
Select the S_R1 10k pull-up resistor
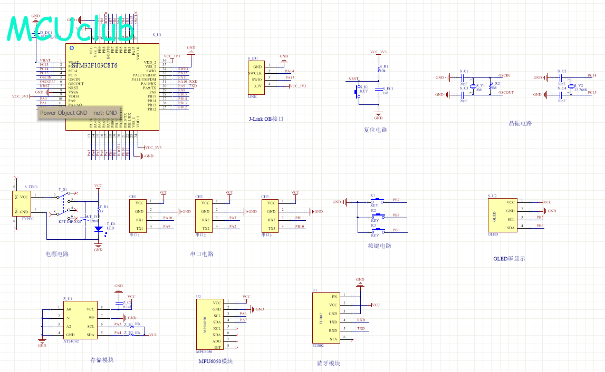coord(378,70)
